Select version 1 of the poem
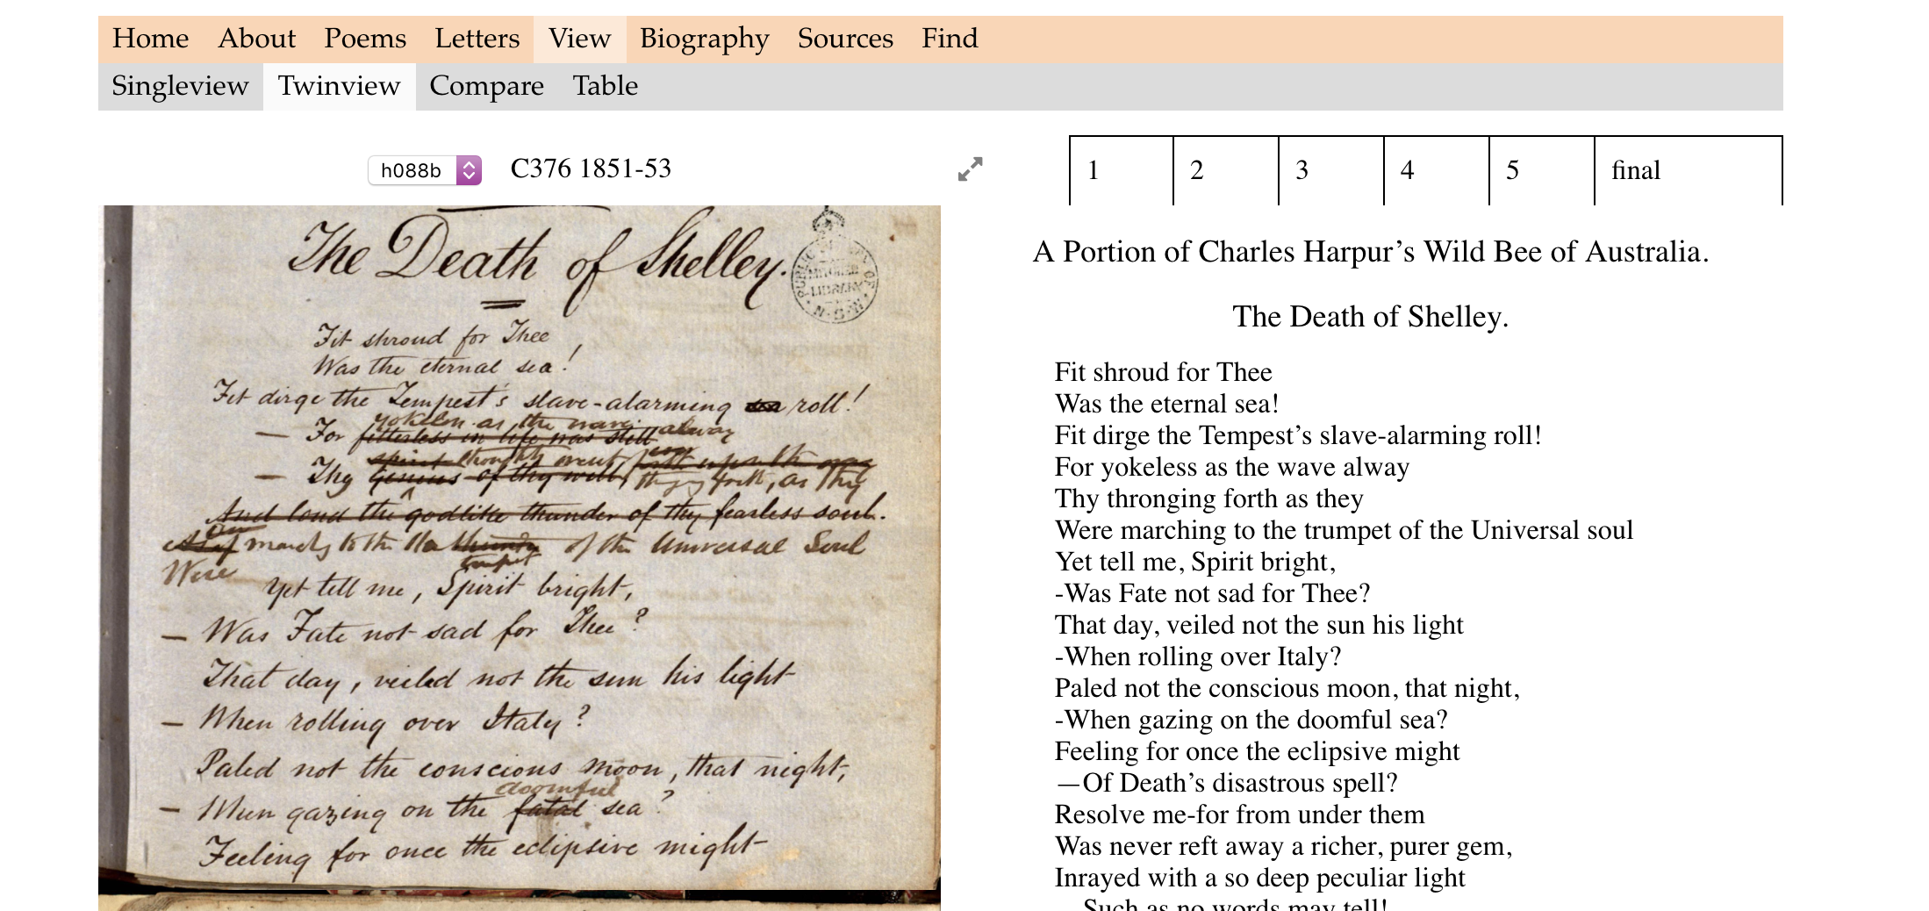The image size is (1929, 911). 1121,170
